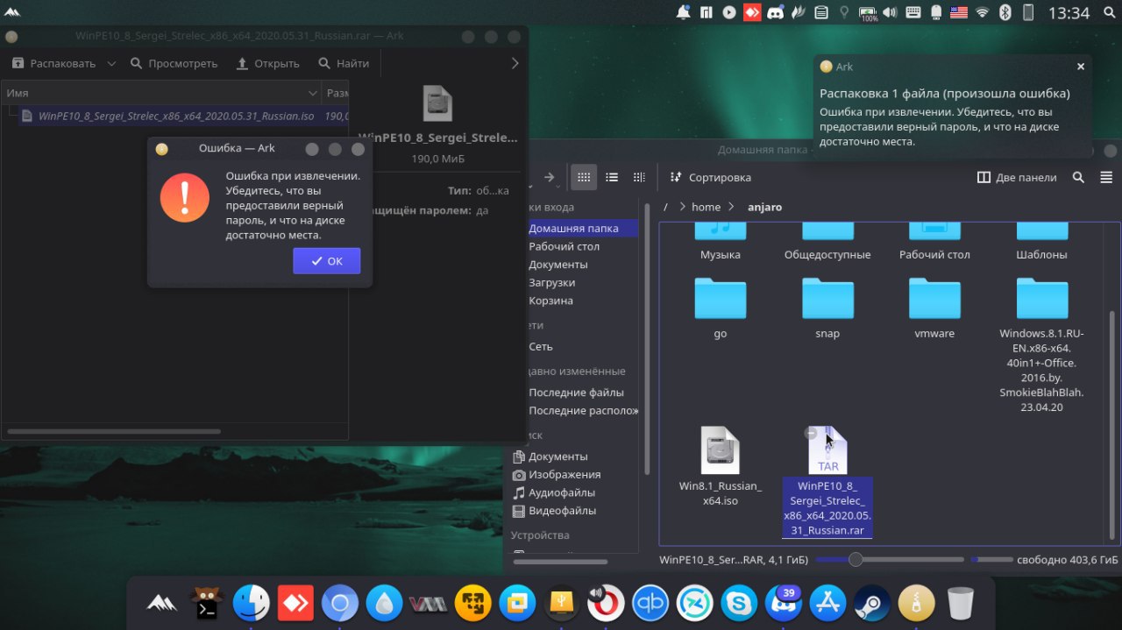
Task: Click the Bluetooth tray icon
Action: (1005, 12)
